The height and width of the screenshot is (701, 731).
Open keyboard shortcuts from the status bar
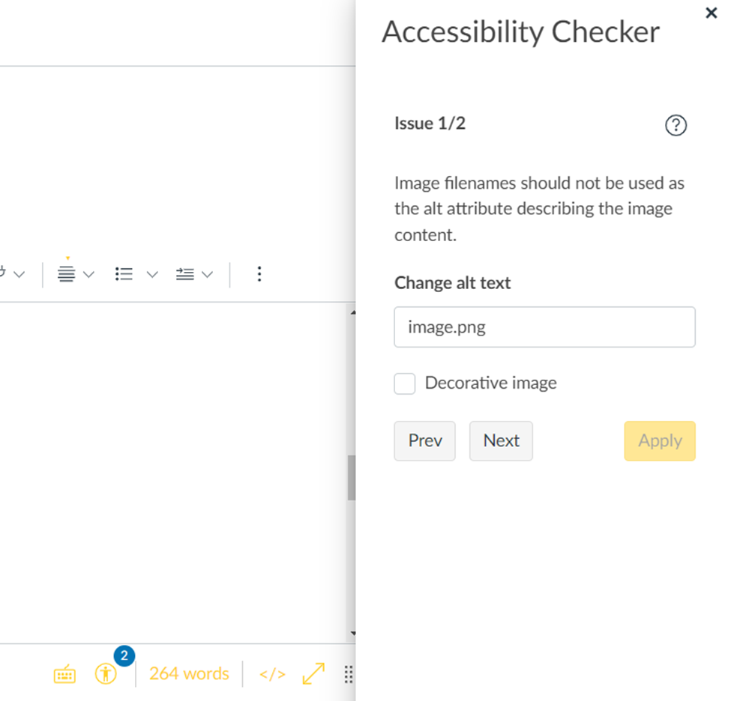click(x=64, y=675)
